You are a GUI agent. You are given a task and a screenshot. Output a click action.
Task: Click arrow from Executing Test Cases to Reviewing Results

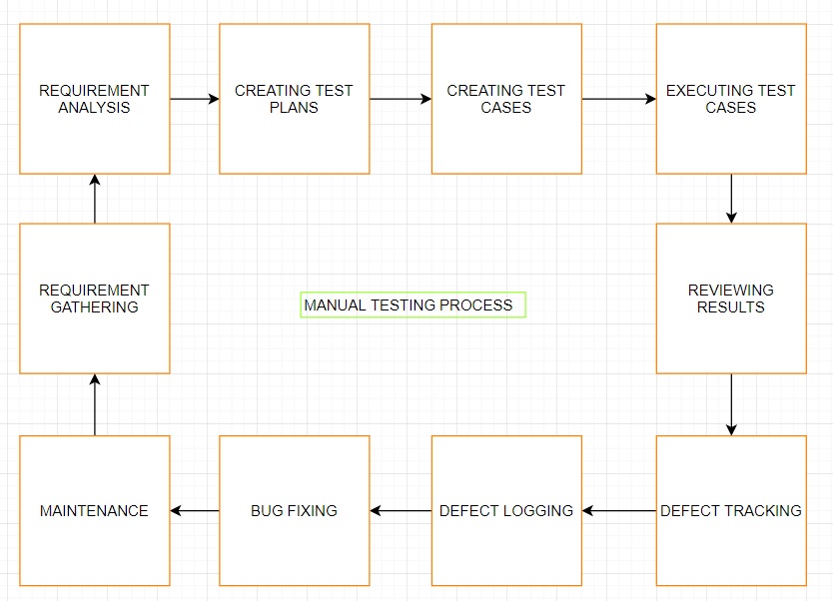click(731, 198)
